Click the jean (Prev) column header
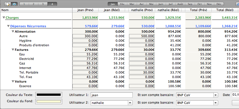The width and height of the screenshot is (239, 109). tap(85, 10)
